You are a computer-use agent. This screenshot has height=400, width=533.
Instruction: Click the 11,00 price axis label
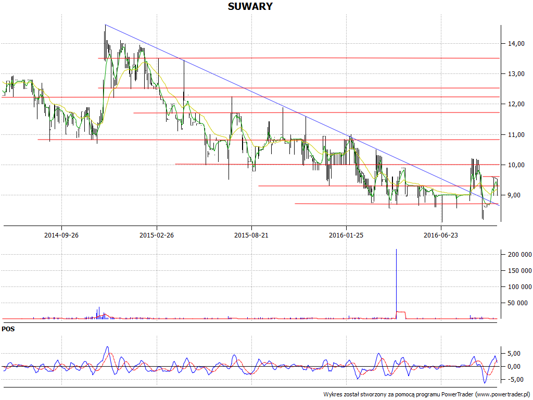click(516, 135)
